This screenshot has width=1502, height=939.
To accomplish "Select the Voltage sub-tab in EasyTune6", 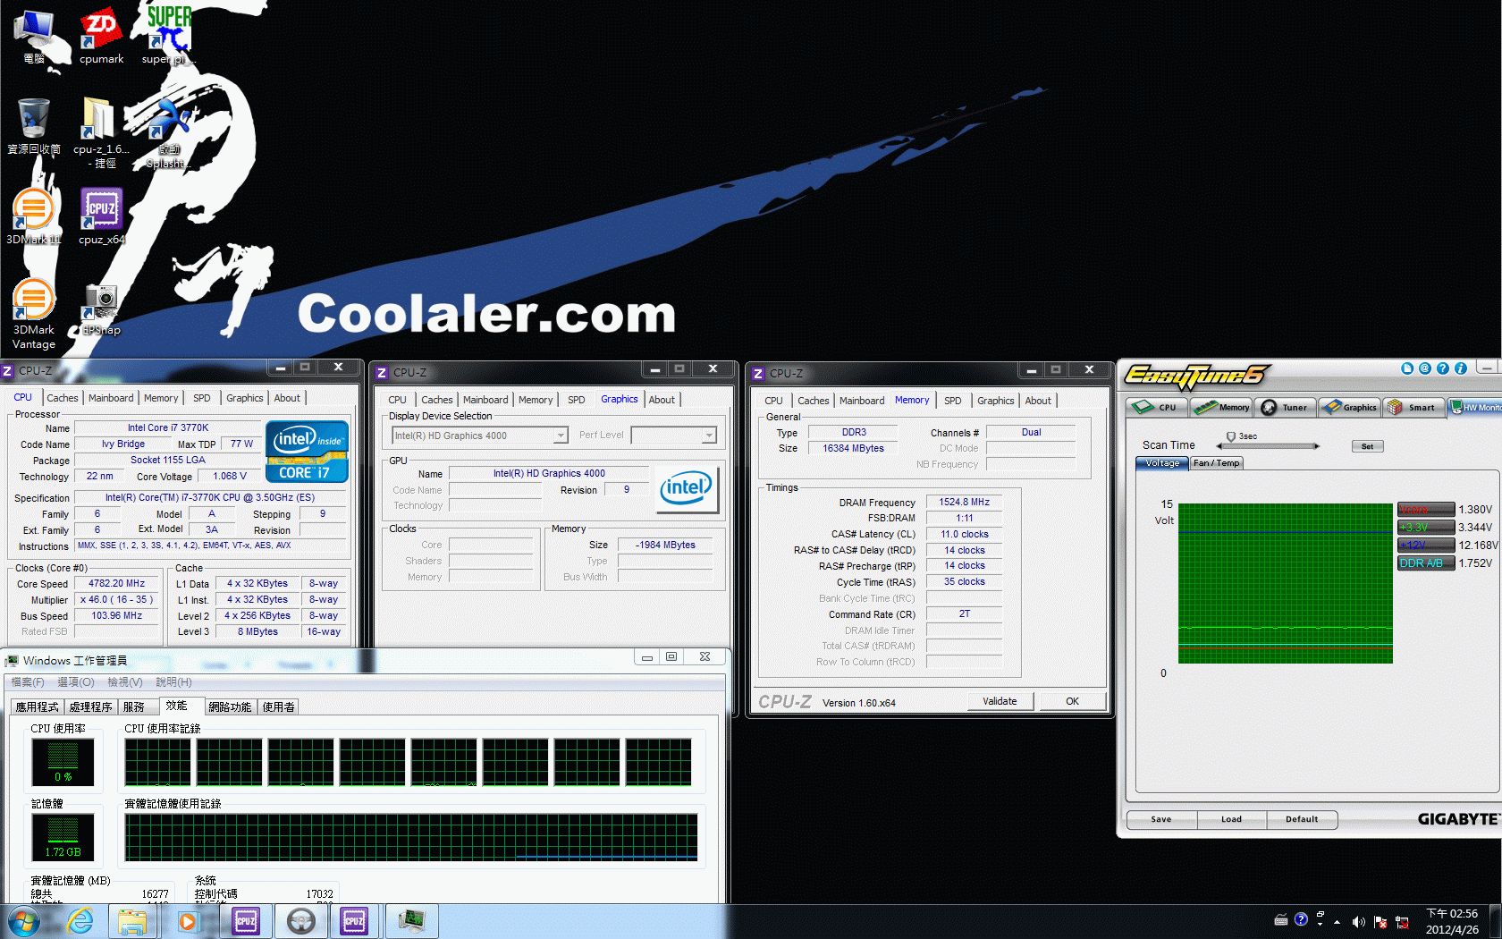I will pyautogui.click(x=1162, y=463).
